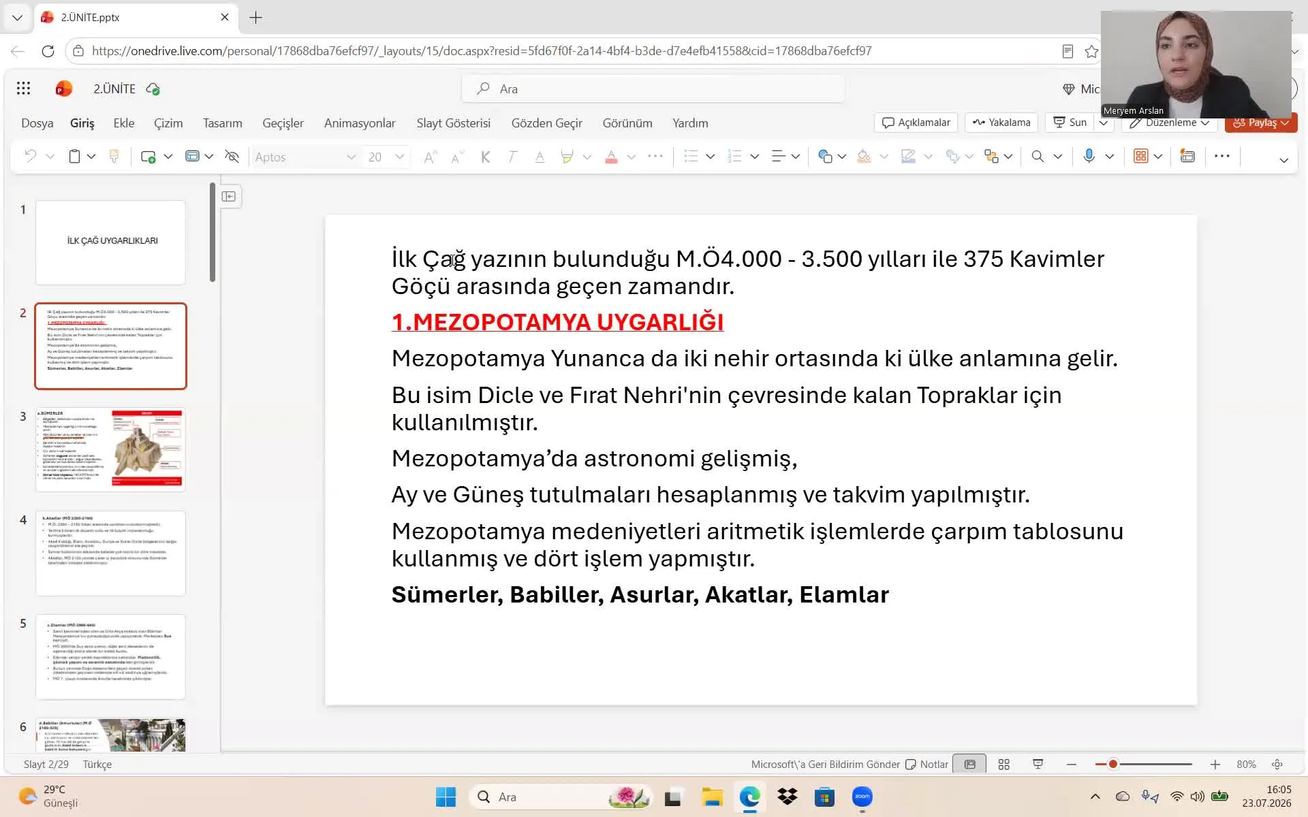Screen dimensions: 1308x817
Task: Click the Find magnifier icon in ribbon
Action: (x=1038, y=157)
